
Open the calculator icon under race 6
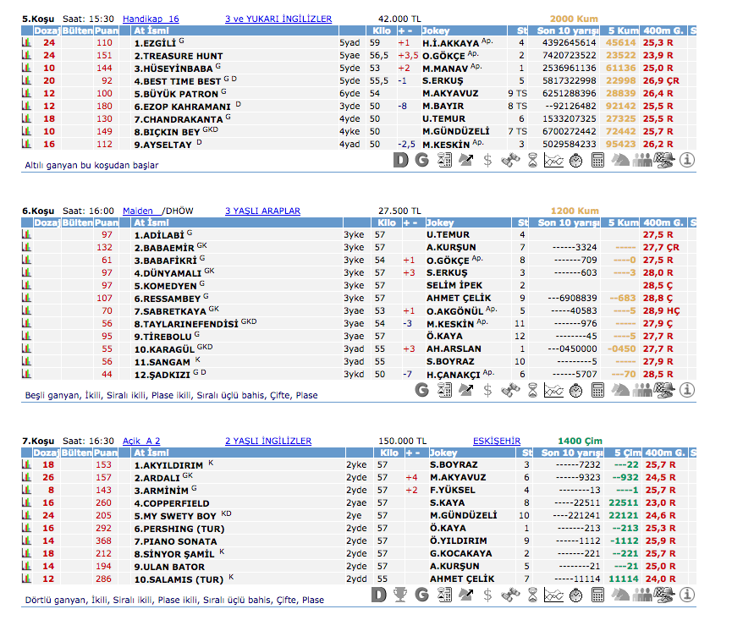coord(597,390)
